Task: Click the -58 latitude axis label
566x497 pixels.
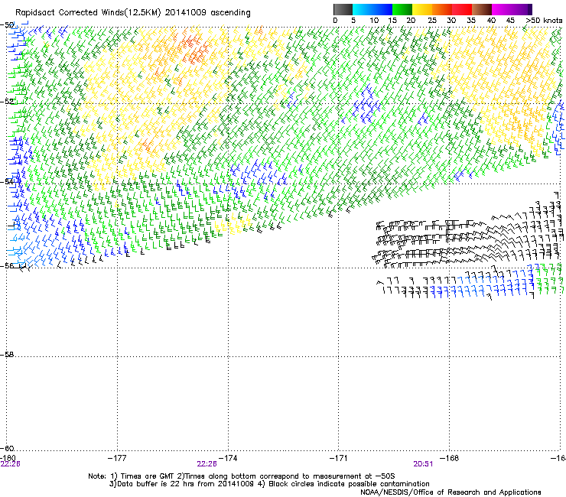Action: coord(7,355)
